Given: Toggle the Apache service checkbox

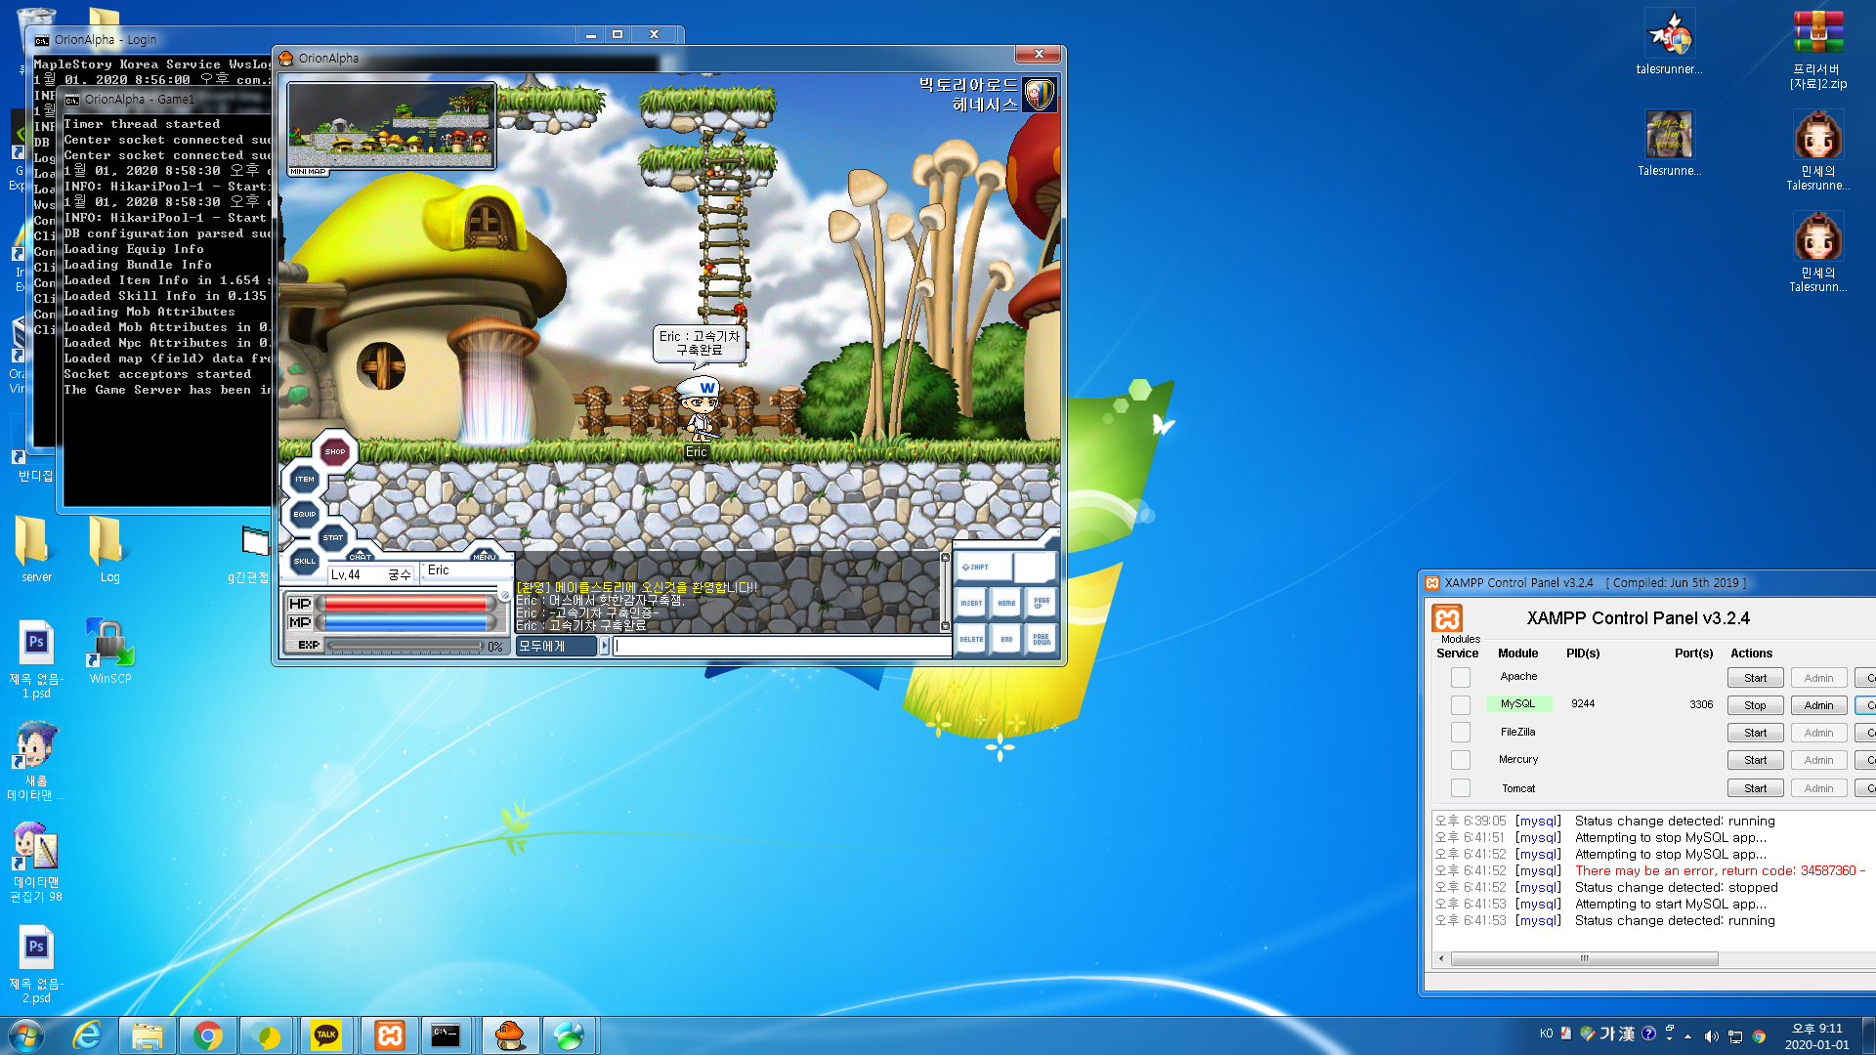Looking at the screenshot, I should (x=1460, y=677).
